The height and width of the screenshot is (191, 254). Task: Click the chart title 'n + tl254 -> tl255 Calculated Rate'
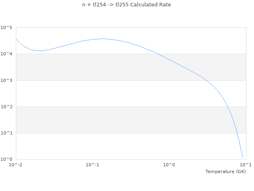coord(127,5)
